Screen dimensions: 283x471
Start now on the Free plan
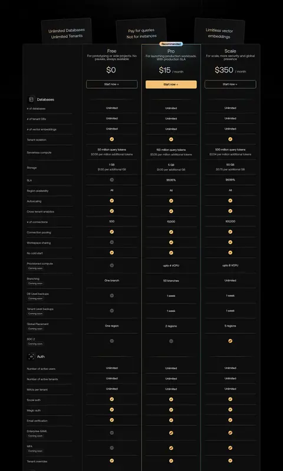pyautogui.click(x=112, y=84)
